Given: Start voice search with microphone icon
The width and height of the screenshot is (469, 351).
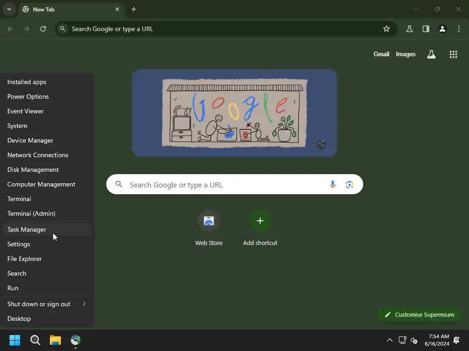Looking at the screenshot, I should [333, 185].
